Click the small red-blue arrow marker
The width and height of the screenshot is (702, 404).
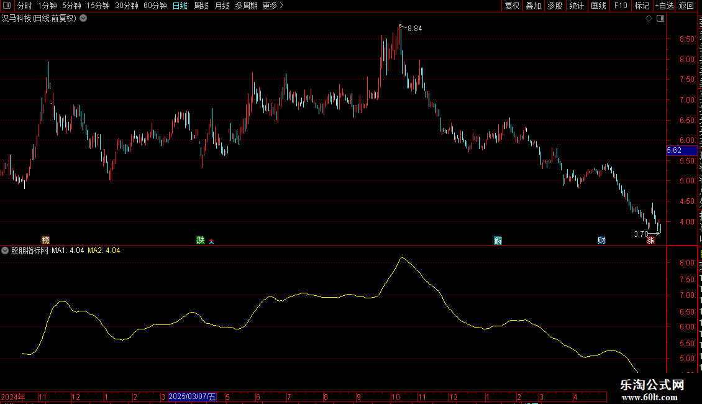[x=212, y=241]
